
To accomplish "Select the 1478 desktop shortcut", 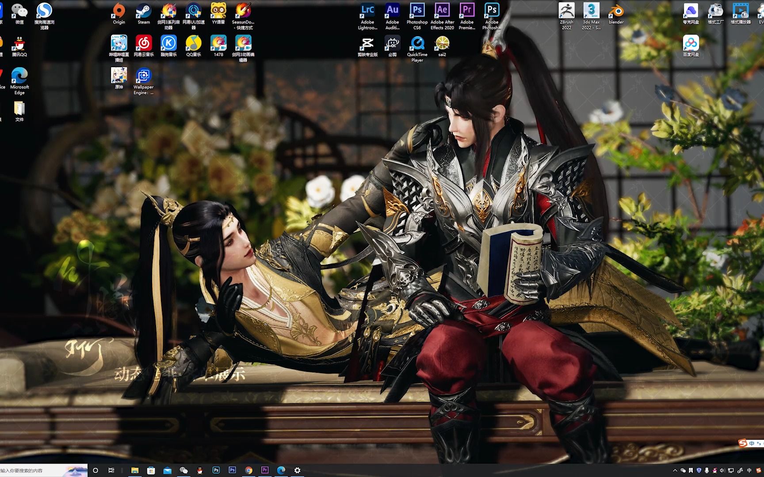I will [x=218, y=46].
